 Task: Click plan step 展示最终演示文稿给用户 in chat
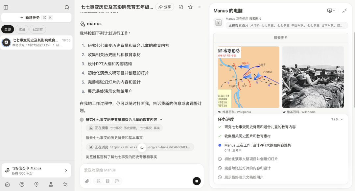click(x=110, y=91)
